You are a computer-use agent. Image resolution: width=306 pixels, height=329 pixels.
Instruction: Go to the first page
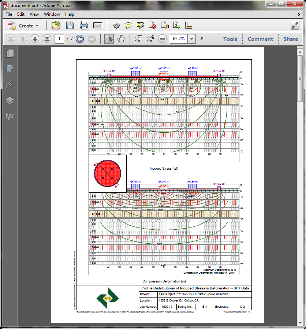coord(11,39)
